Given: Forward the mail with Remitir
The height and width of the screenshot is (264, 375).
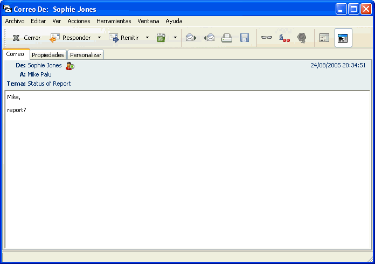Looking at the screenshot, I should click(x=124, y=38).
